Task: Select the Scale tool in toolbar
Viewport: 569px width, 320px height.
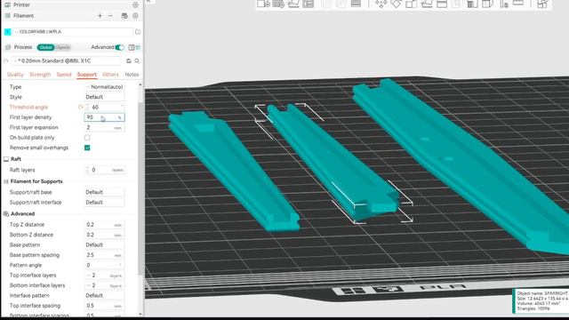Action: 411,4
